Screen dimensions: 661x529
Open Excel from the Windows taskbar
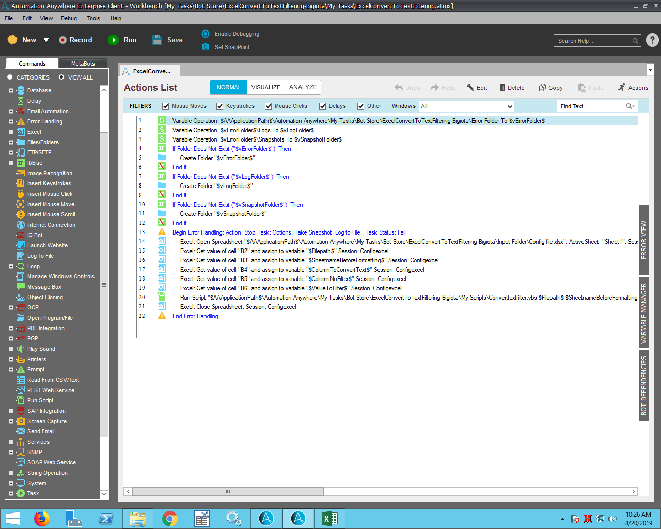pos(330,518)
